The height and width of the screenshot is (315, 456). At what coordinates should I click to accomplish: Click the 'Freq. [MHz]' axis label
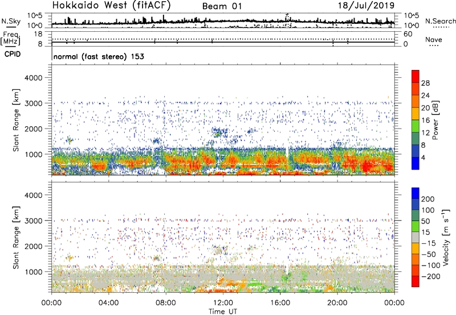click(10, 38)
